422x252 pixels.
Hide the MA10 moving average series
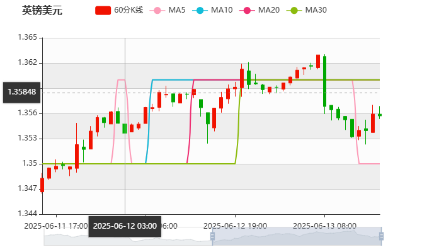222,10
